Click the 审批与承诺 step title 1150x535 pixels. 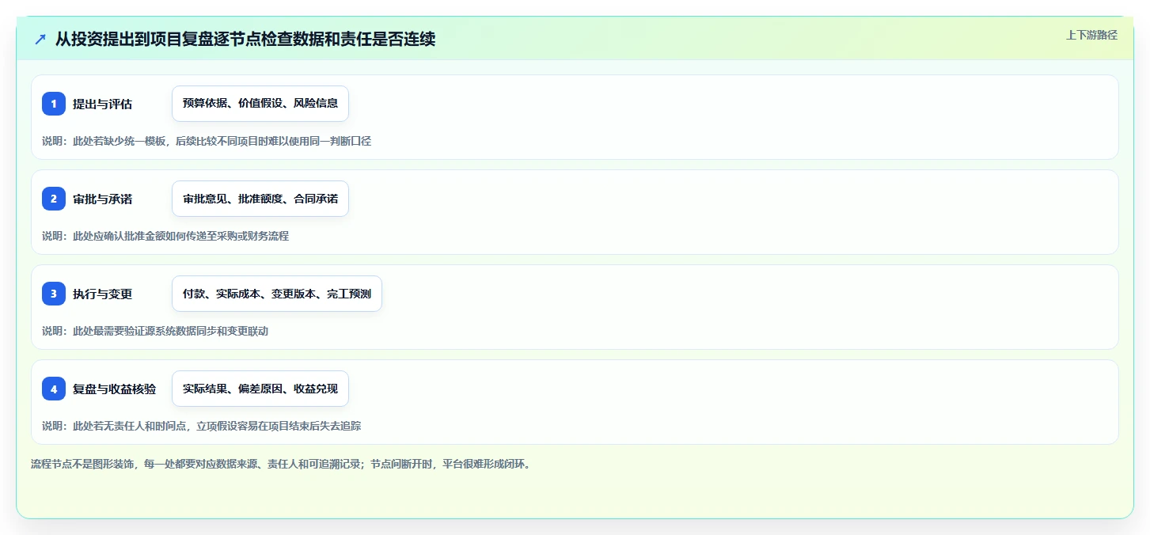point(102,199)
